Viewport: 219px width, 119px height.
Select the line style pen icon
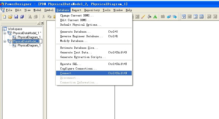click(x=143, y=17)
